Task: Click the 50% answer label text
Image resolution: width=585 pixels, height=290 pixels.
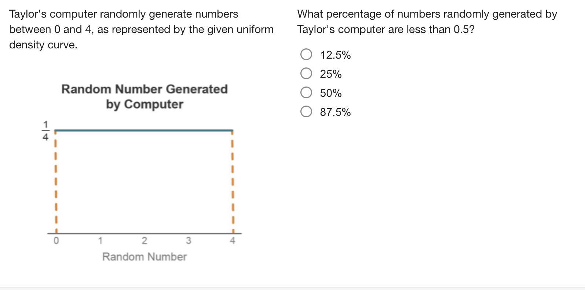Action: pos(330,93)
